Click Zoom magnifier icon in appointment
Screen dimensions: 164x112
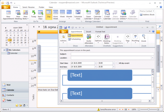[x=144, y=37]
